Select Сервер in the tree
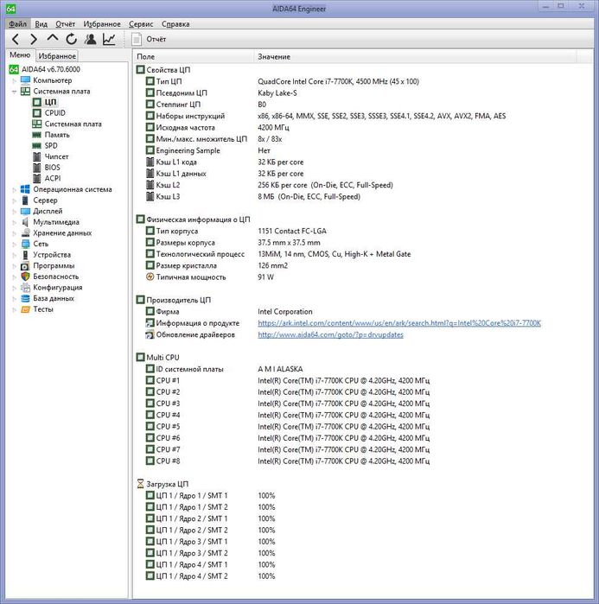Image resolution: width=599 pixels, height=604 pixels. pos(39,200)
